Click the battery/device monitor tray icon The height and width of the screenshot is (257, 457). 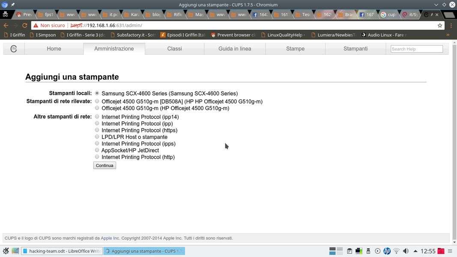click(x=359, y=251)
